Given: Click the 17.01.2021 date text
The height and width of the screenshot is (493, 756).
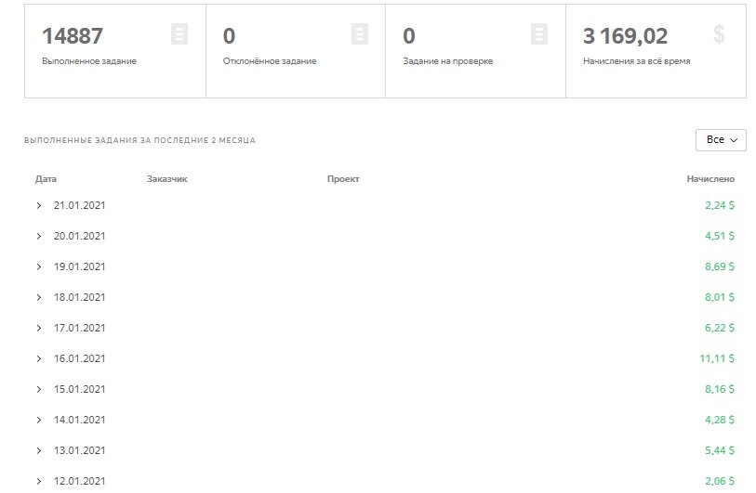Looking at the screenshot, I should 80,329.
